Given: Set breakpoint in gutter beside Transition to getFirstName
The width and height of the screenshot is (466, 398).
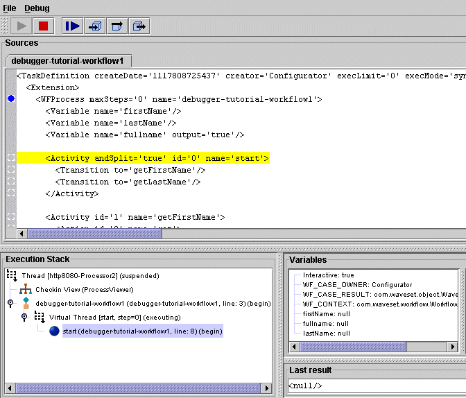Looking at the screenshot, I should tap(11, 169).
